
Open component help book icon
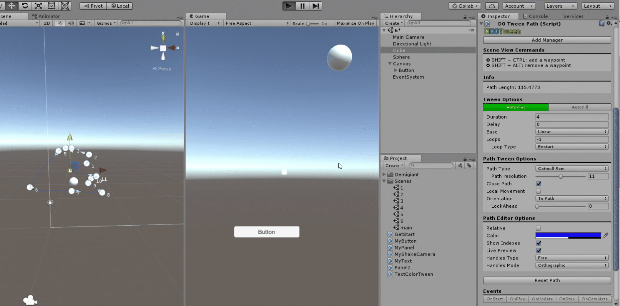pyautogui.click(x=601, y=24)
